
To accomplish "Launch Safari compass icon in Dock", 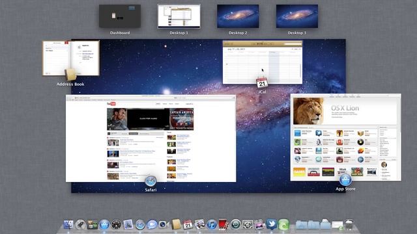I will [140, 225].
